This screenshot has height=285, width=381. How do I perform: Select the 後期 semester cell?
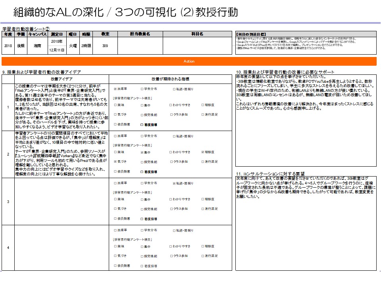pyautogui.click(x=21, y=46)
